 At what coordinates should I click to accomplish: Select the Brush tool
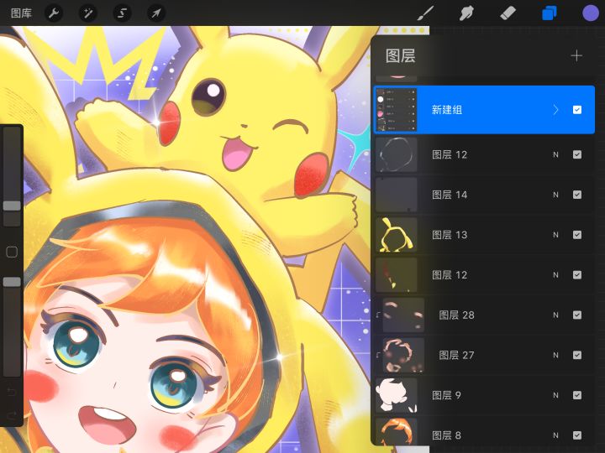(x=425, y=13)
